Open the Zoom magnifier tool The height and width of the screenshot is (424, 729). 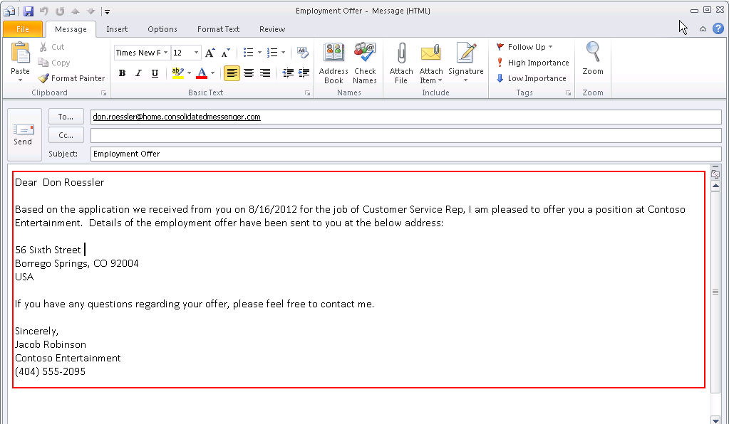pos(592,58)
